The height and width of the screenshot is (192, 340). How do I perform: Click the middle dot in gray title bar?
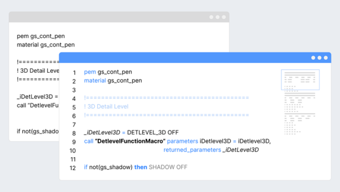[217, 17]
